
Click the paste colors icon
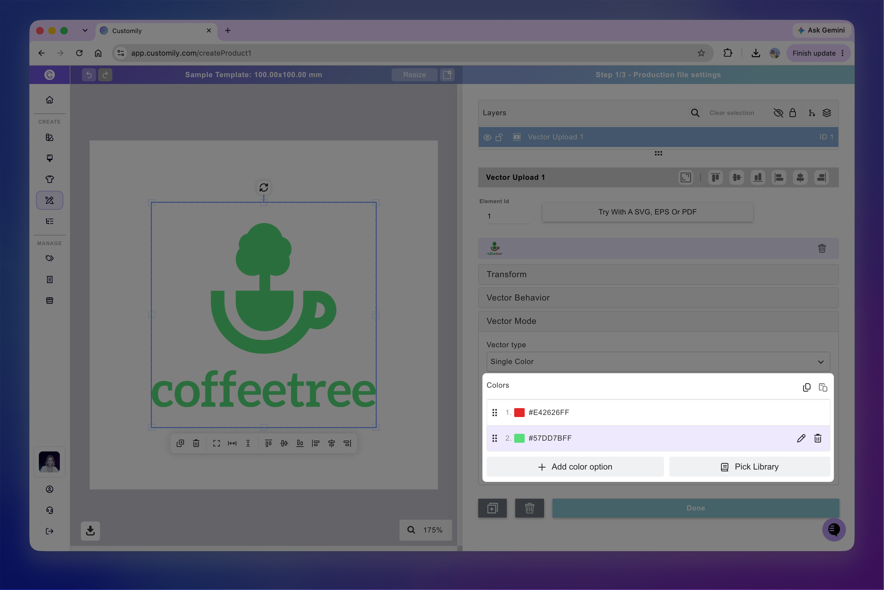point(823,387)
